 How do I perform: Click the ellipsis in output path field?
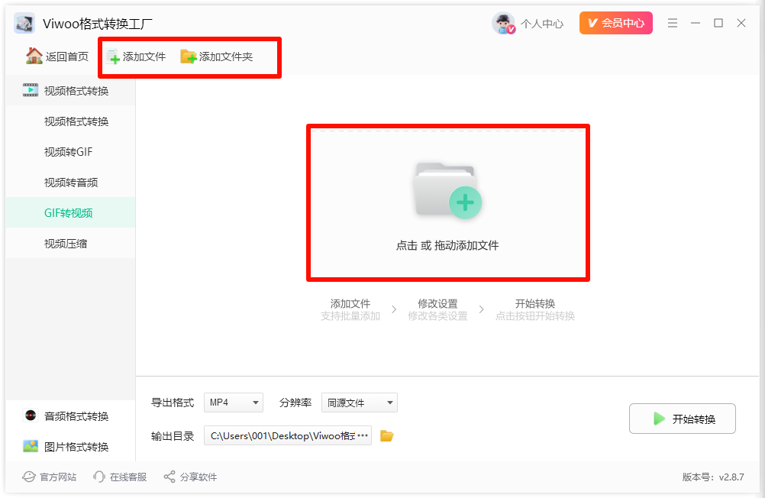(x=363, y=435)
